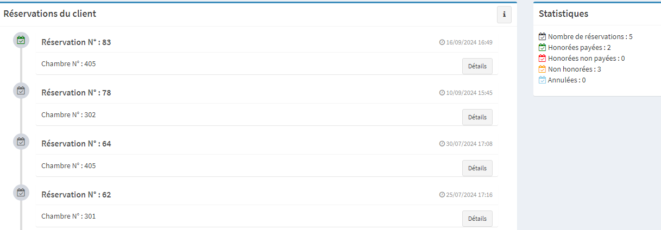Open Détails for Réservation N° 78

[x=477, y=117]
